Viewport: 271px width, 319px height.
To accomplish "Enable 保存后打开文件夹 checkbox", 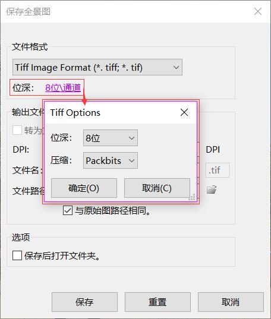I will pyautogui.click(x=17, y=255).
